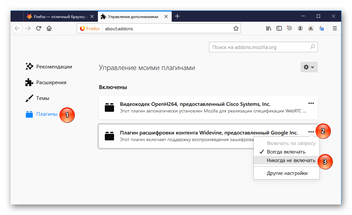Maximize the Firefox window
The image size is (352, 215).
(x=318, y=16)
